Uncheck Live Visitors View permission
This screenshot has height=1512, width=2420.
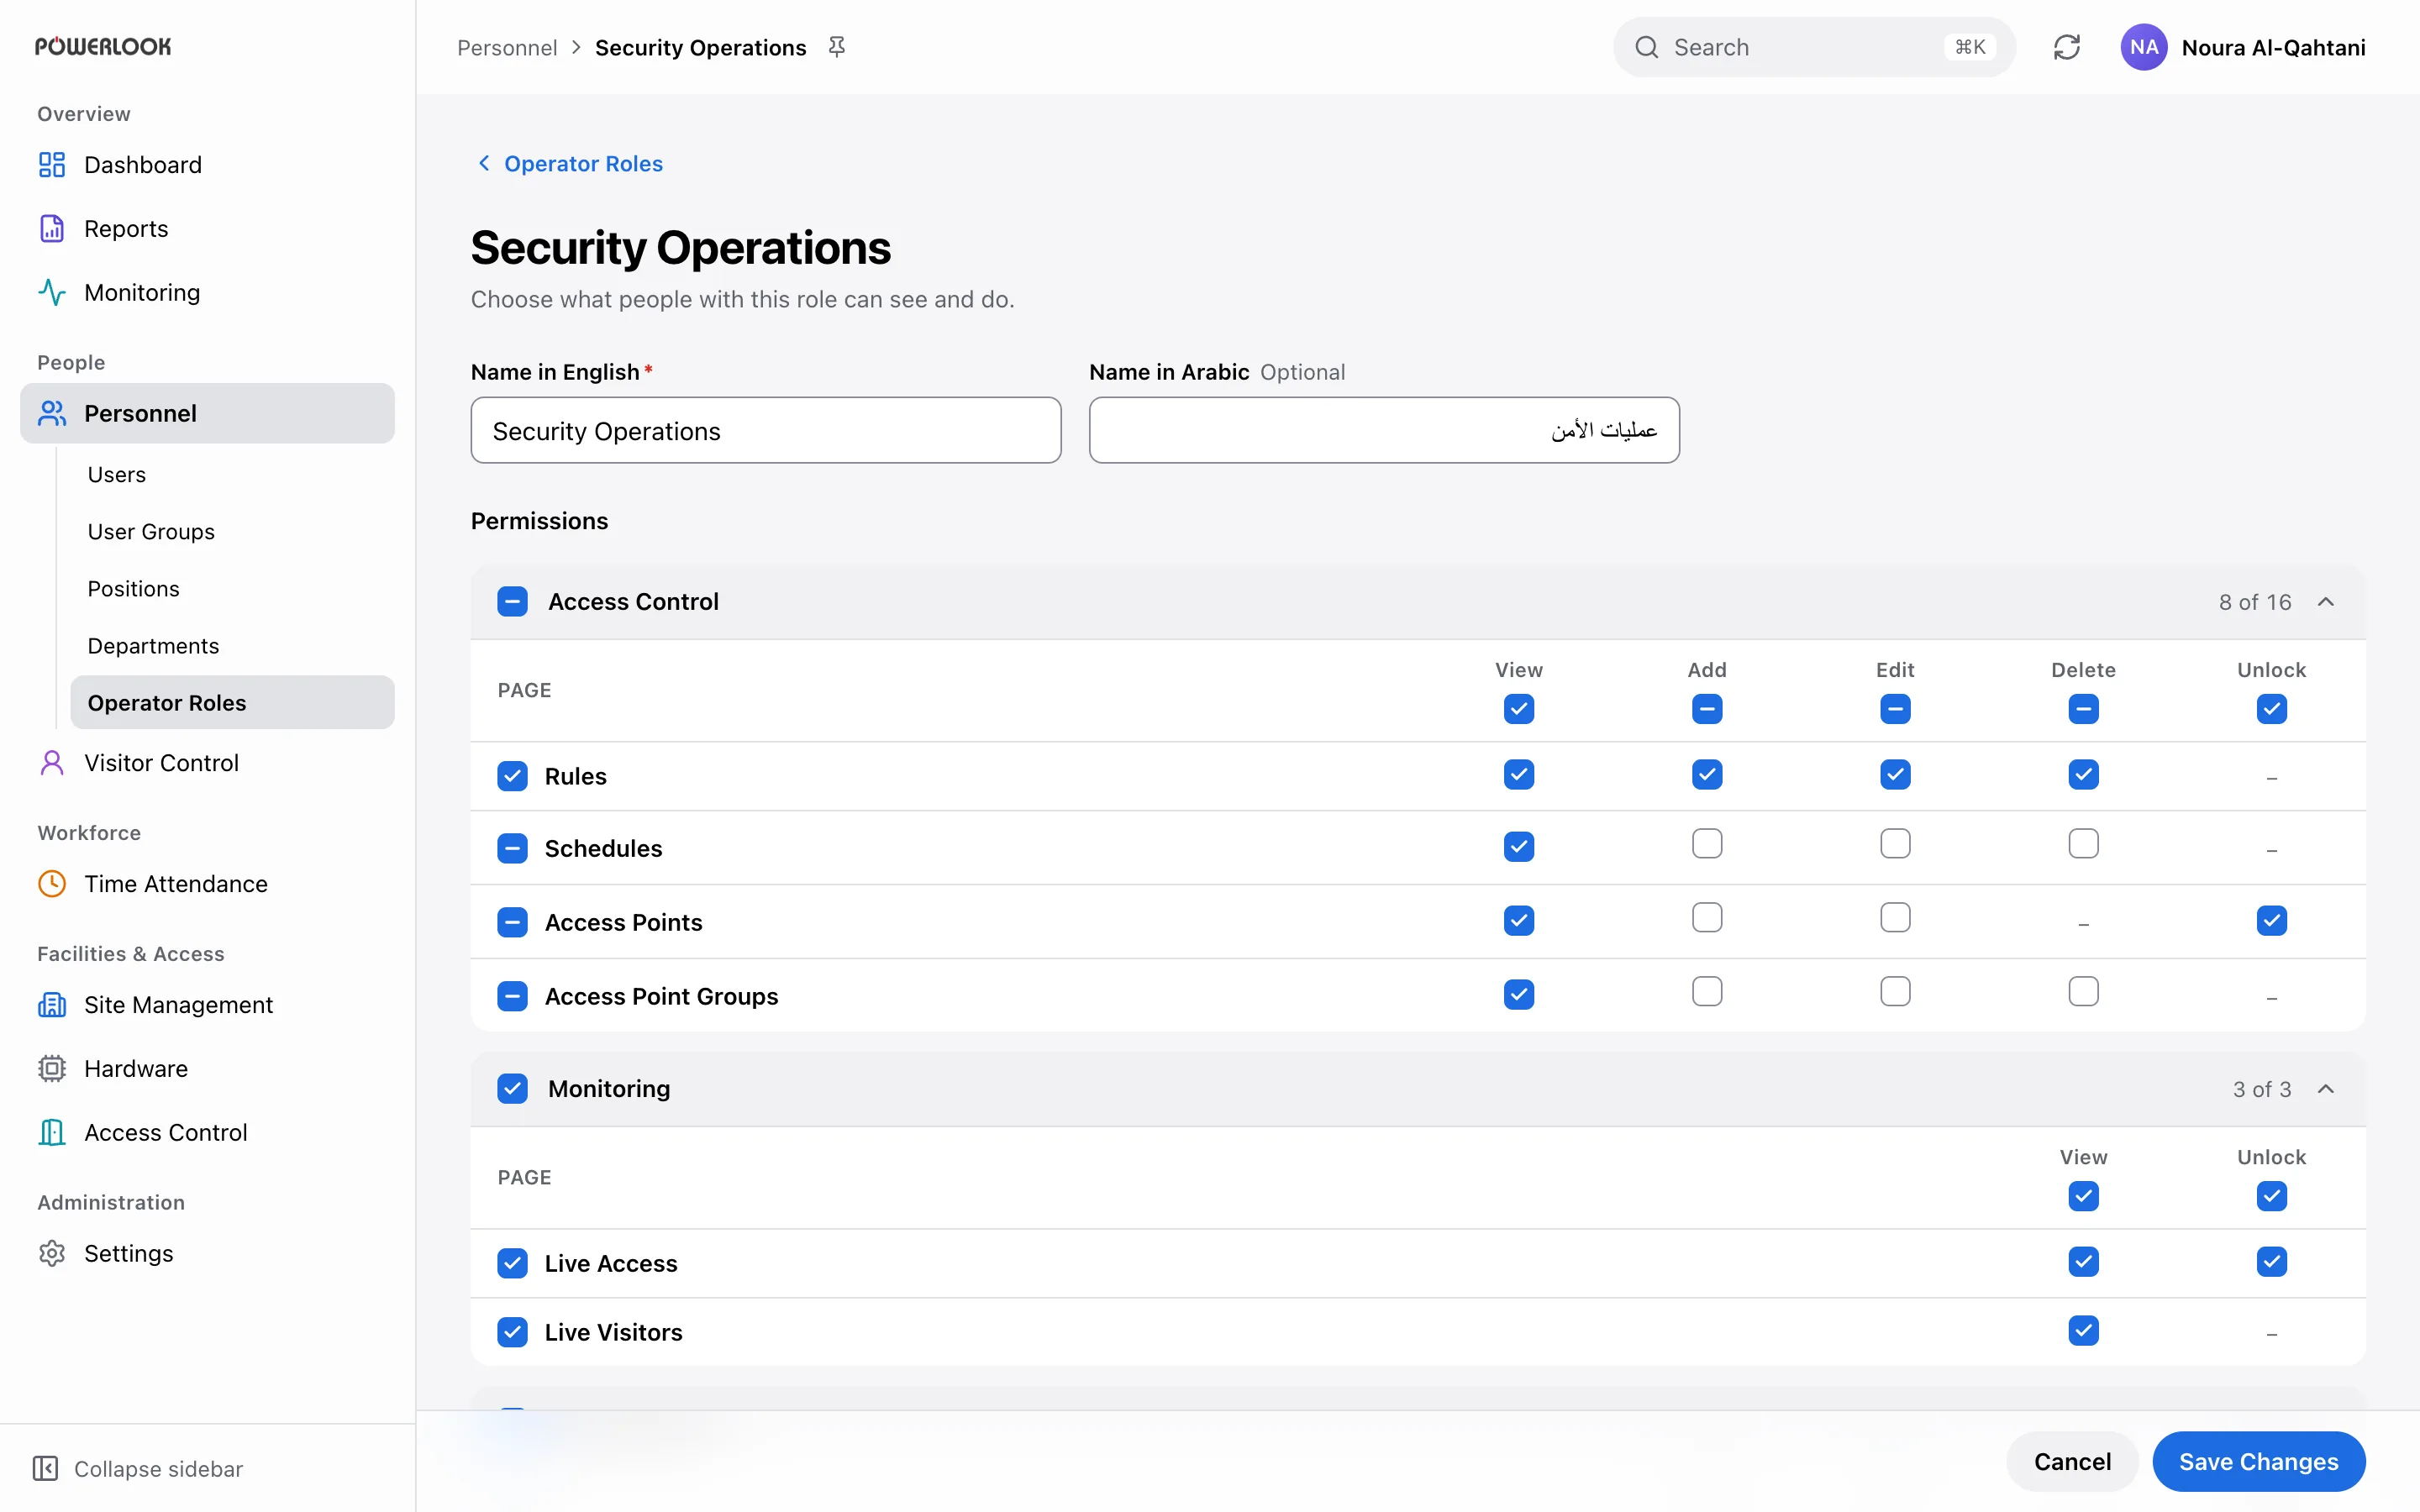2083,1331
